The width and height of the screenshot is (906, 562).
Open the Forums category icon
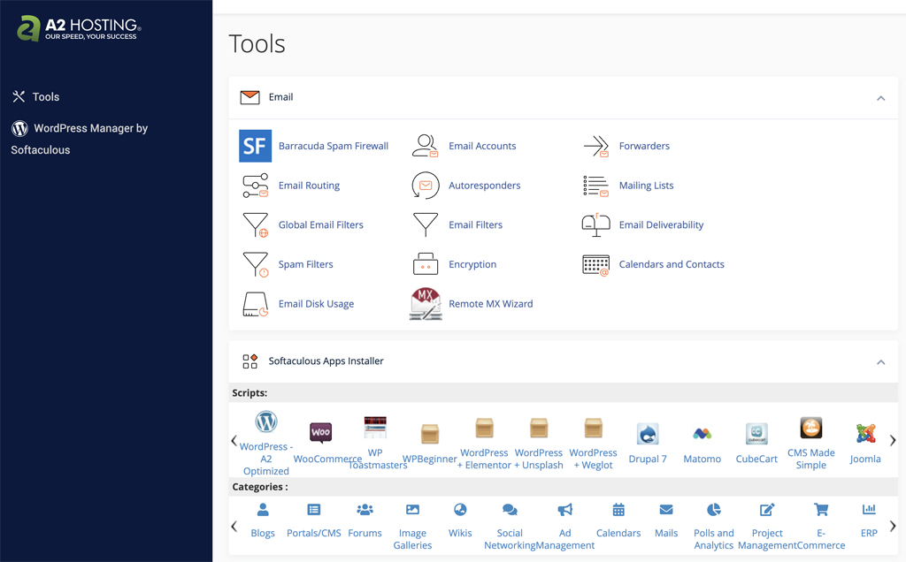[x=365, y=510]
